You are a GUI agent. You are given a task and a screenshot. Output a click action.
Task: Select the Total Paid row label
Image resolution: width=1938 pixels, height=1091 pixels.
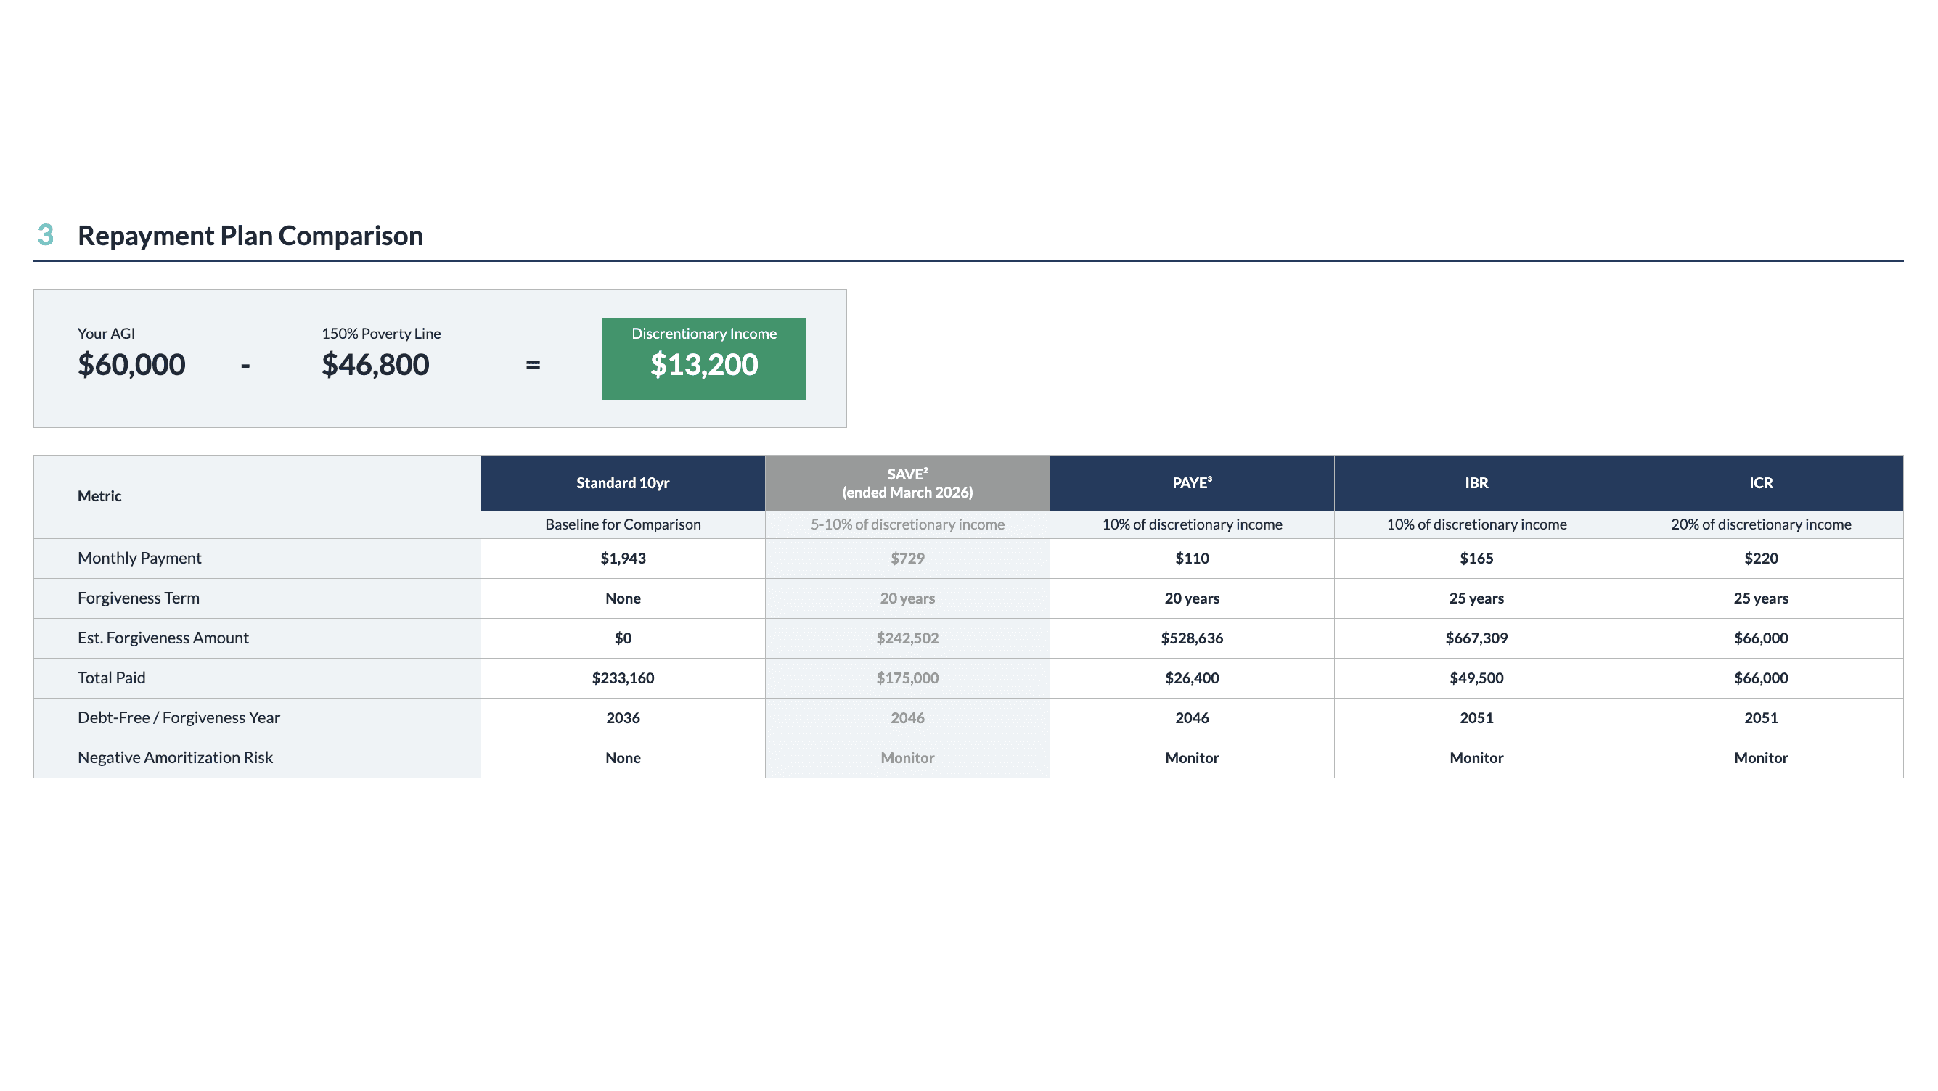click(x=111, y=678)
